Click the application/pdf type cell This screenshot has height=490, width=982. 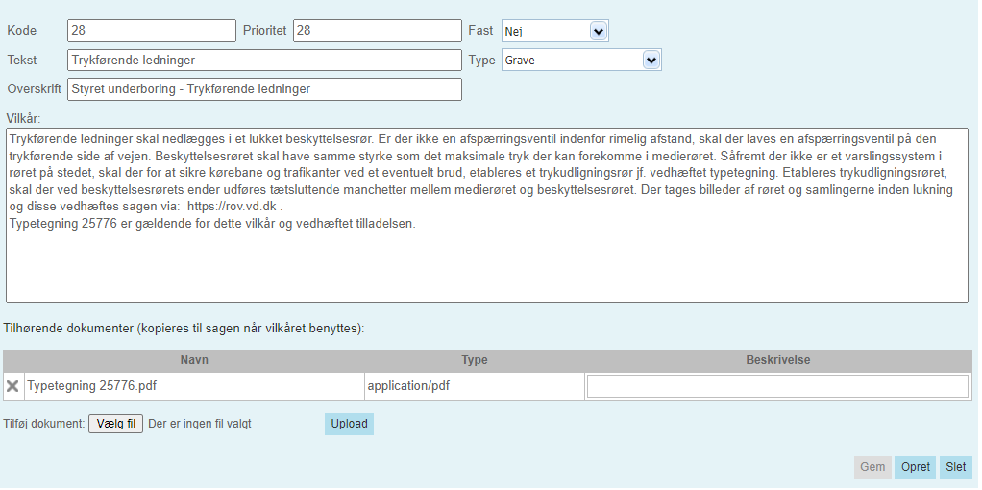[x=407, y=386]
